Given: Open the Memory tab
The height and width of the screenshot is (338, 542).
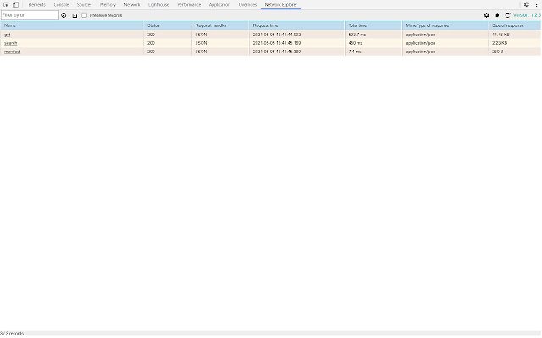Looking at the screenshot, I should (x=108, y=5).
